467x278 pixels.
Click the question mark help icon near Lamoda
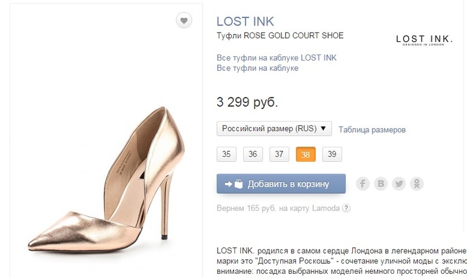click(x=346, y=208)
